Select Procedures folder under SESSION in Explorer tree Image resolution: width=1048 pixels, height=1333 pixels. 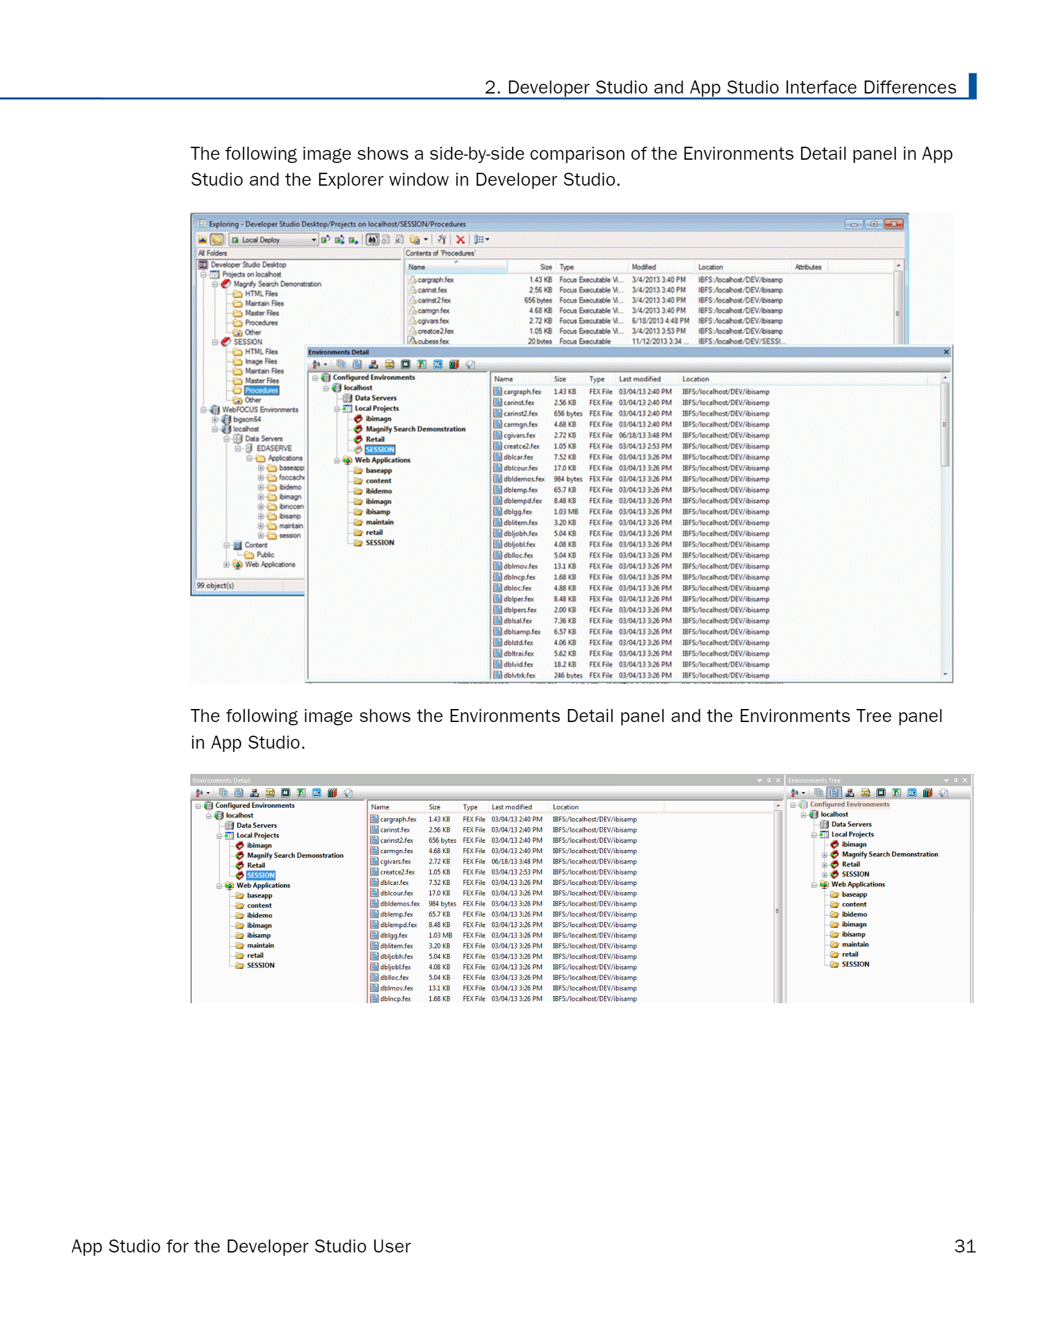pos(262,390)
